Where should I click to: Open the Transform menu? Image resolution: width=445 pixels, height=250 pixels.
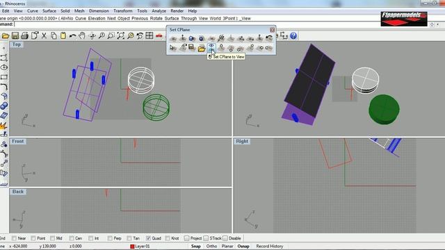point(123,11)
